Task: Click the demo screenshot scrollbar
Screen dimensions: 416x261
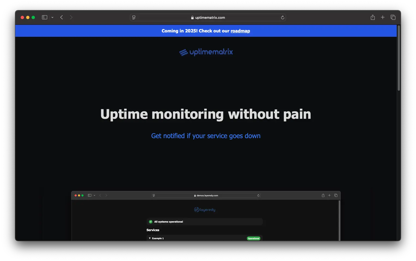Action: (x=339, y=220)
